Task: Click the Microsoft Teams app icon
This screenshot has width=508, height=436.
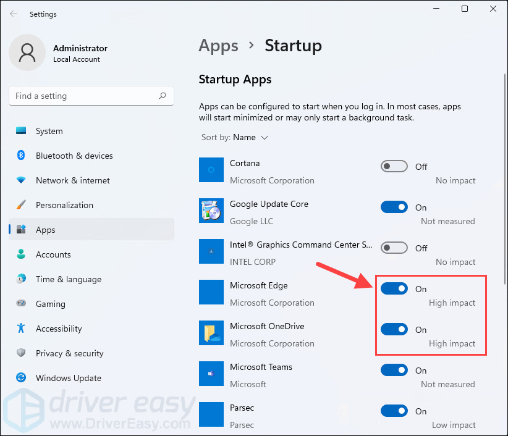Action: 211,374
